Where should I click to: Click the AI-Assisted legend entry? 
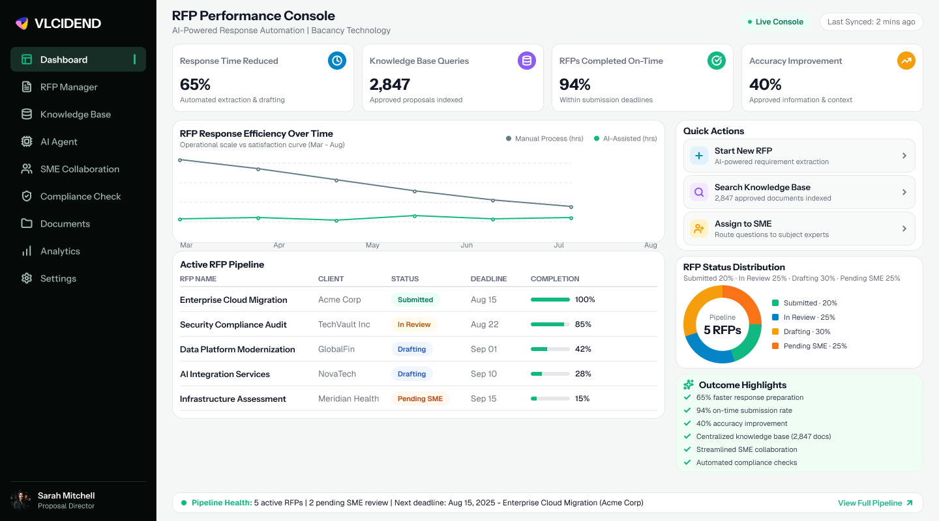(625, 139)
